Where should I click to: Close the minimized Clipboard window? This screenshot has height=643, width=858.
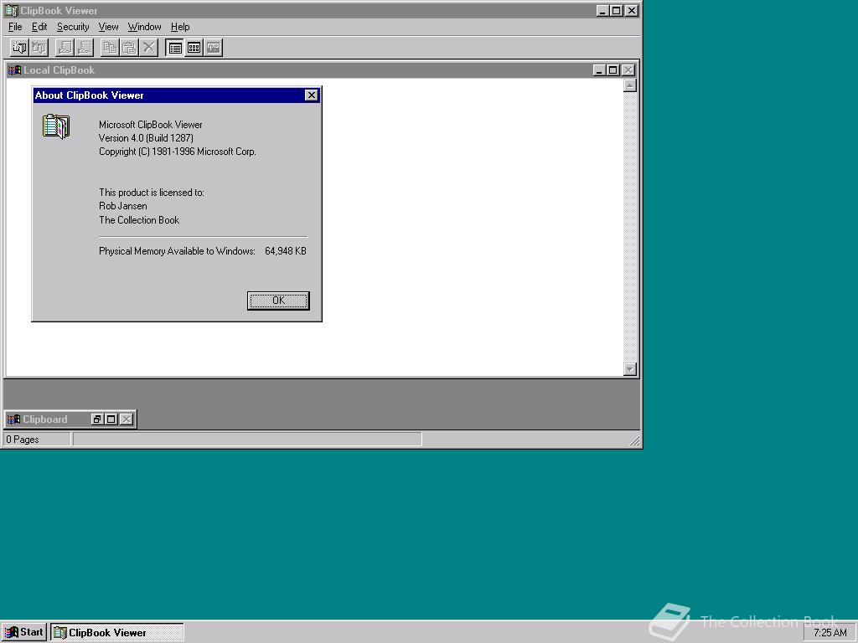[127, 419]
